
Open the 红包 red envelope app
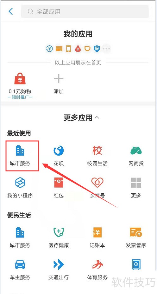click(x=59, y=188)
